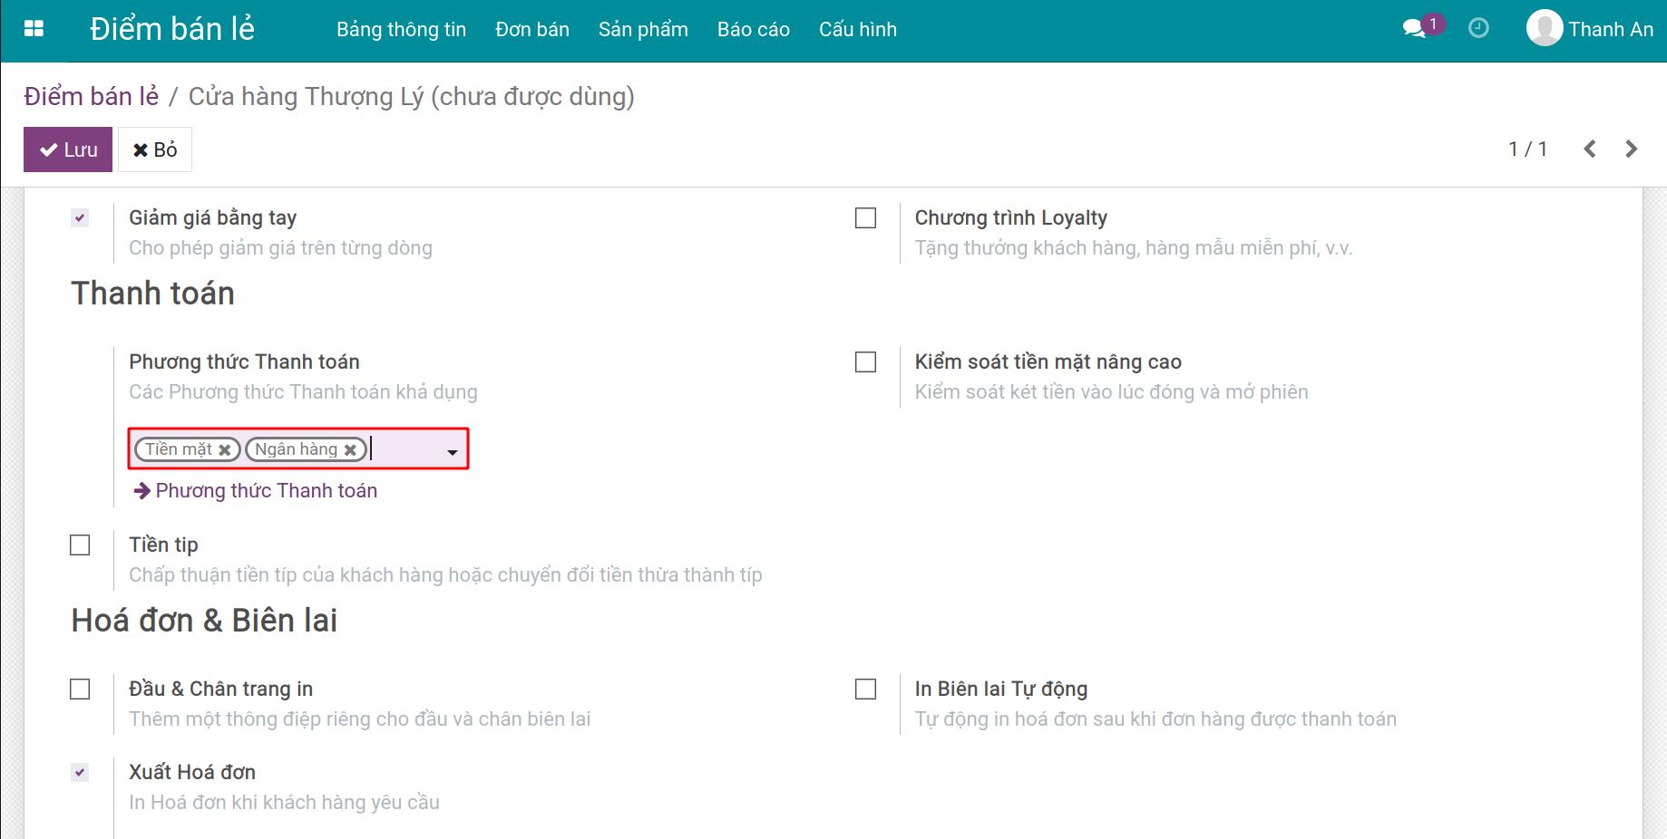The image size is (1667, 839).
Task: Click the Lưu save button
Action: pyautogui.click(x=68, y=149)
